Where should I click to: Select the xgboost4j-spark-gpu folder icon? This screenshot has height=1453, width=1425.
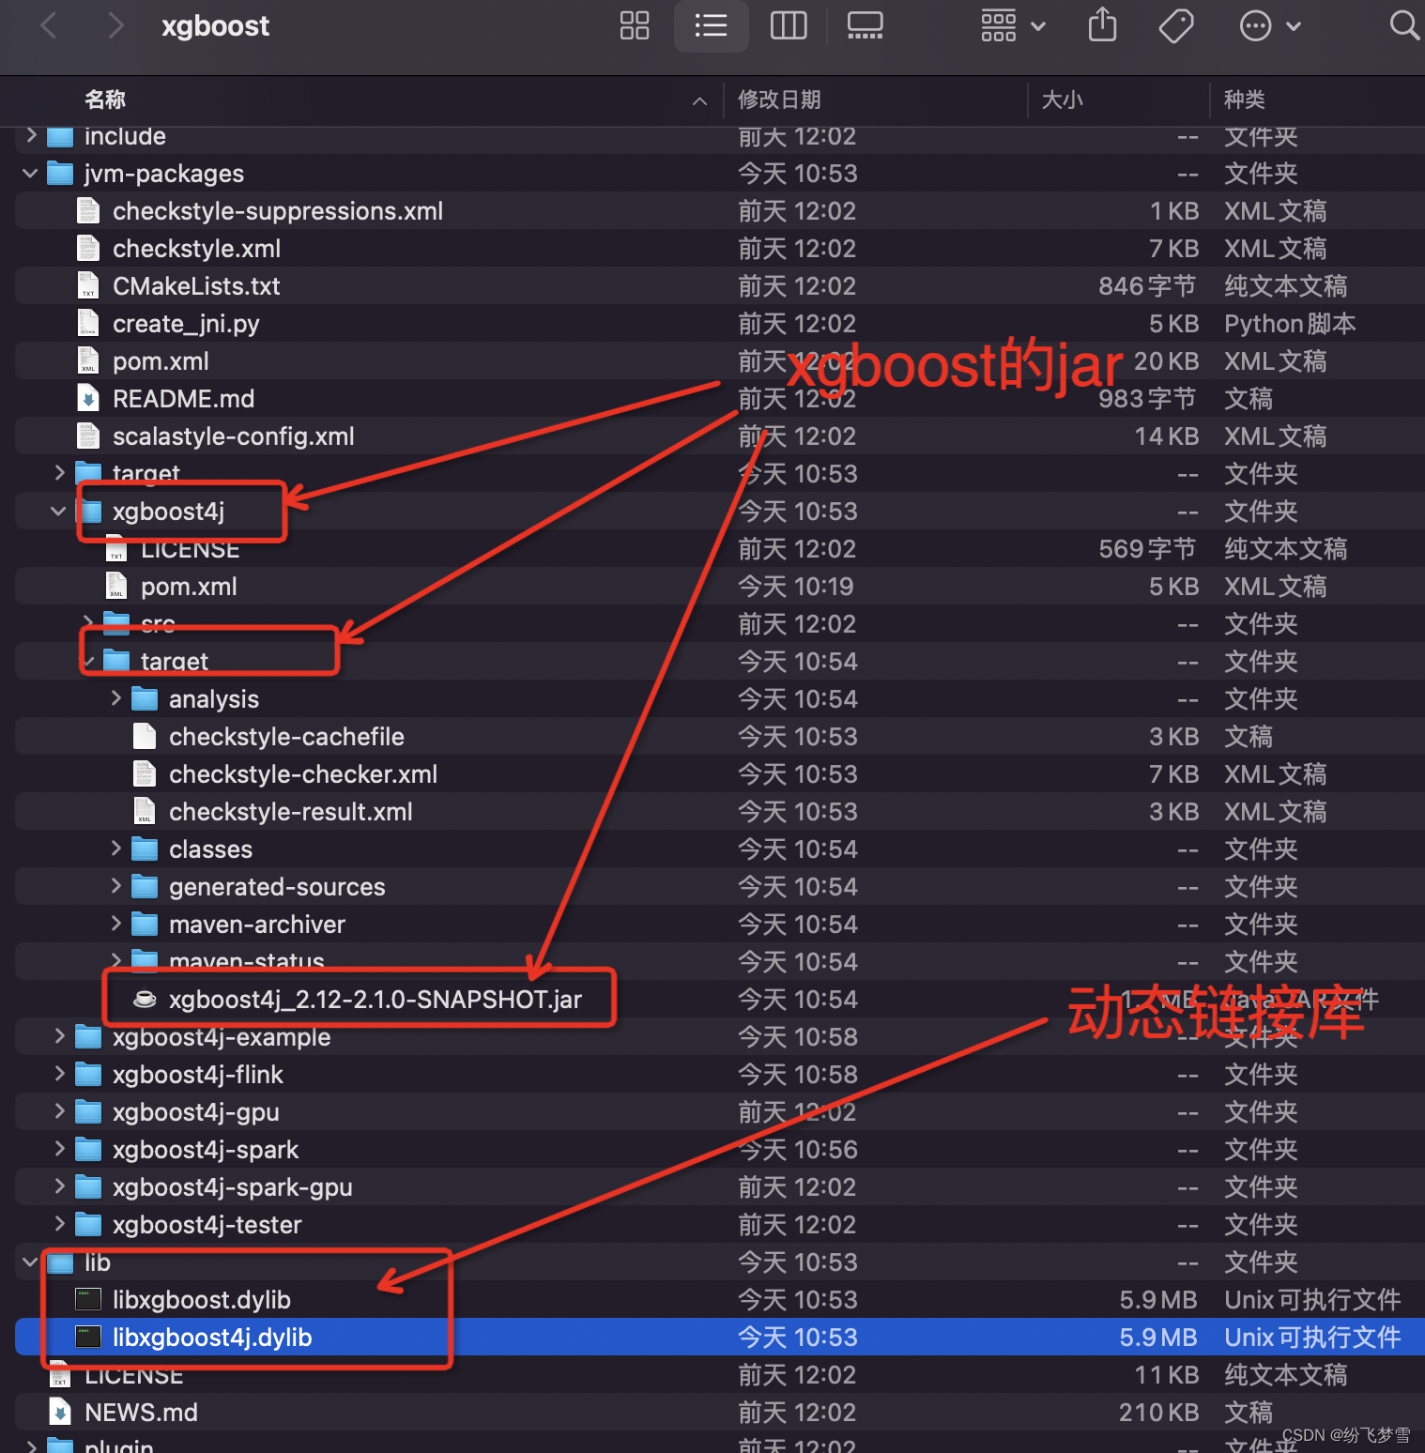pos(88,1186)
